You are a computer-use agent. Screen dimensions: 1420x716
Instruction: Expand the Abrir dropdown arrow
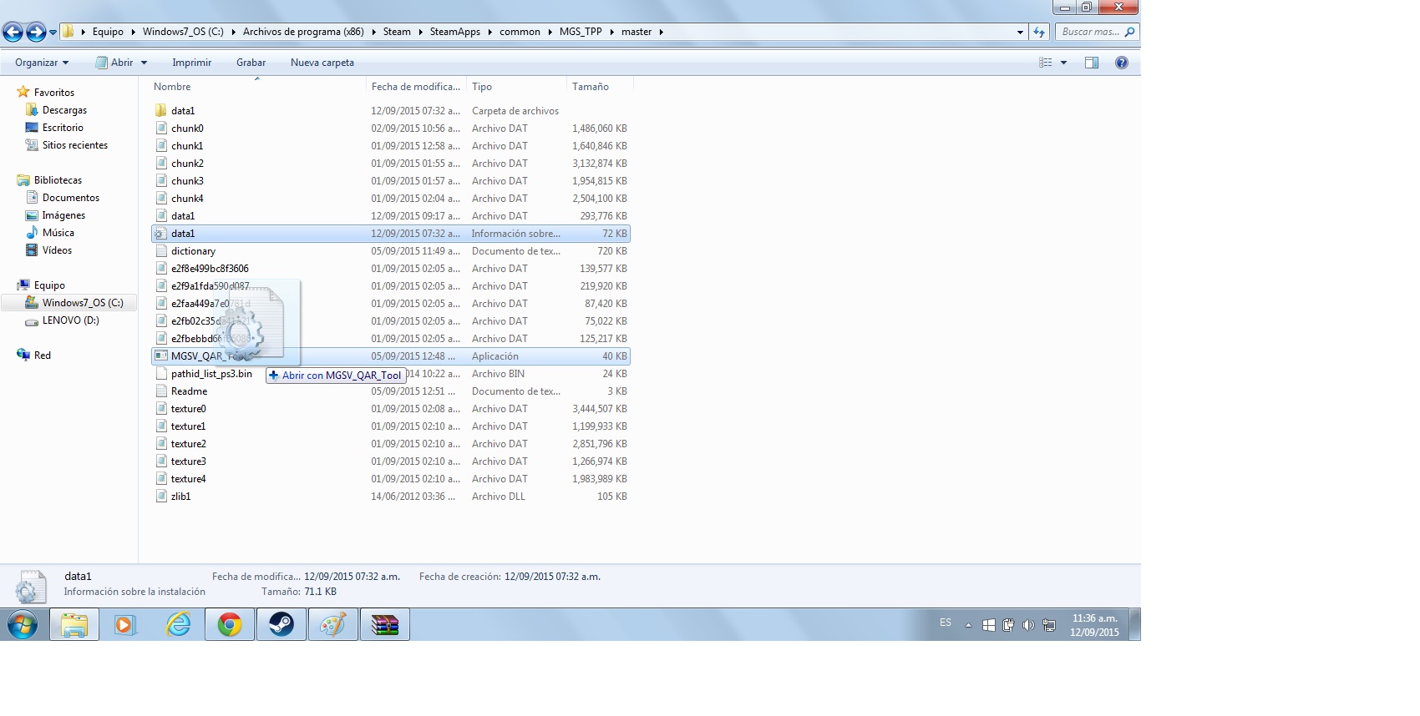point(145,63)
